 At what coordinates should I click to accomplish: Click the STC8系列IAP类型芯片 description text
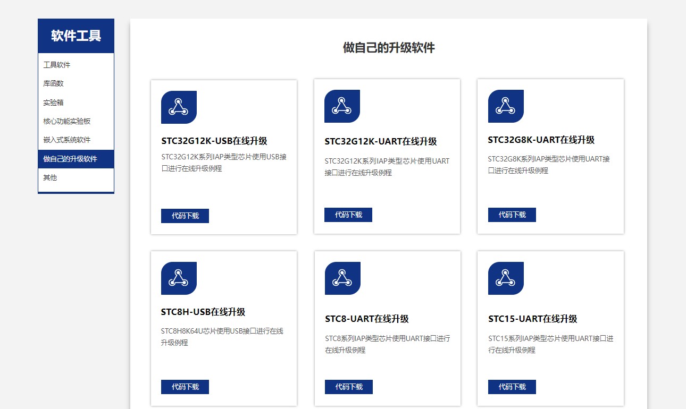(388, 344)
